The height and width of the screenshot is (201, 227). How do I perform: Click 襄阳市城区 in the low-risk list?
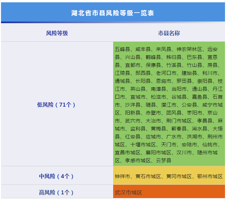pos(159,152)
